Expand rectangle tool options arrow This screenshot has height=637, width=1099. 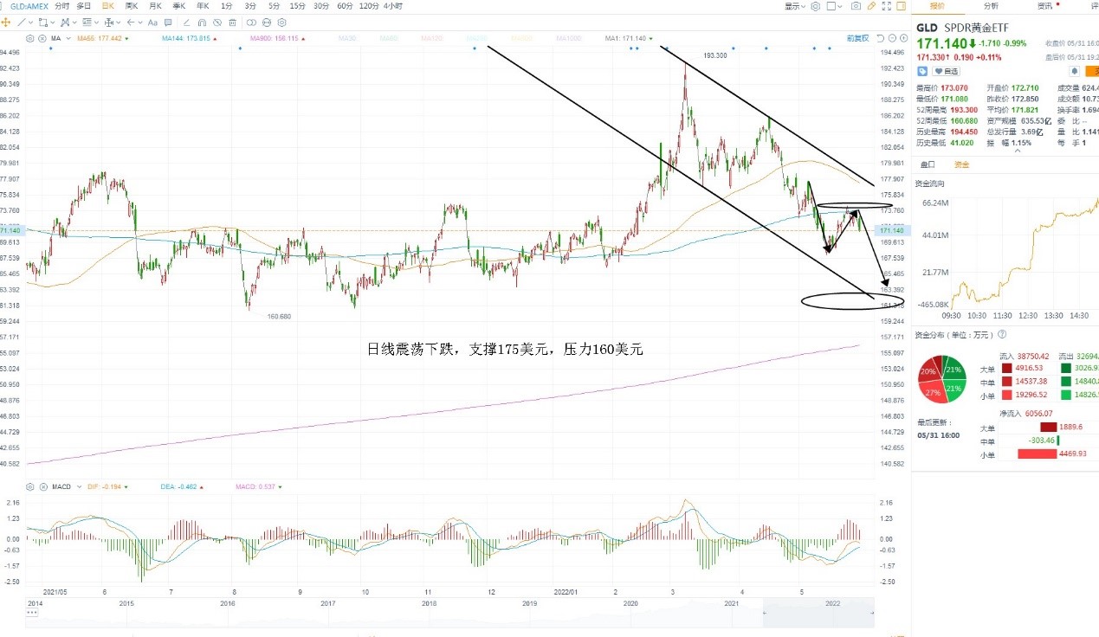(53, 23)
